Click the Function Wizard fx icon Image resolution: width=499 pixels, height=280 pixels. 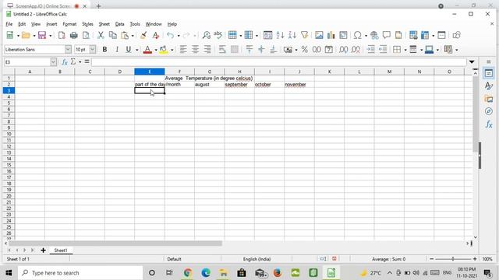coord(65,62)
